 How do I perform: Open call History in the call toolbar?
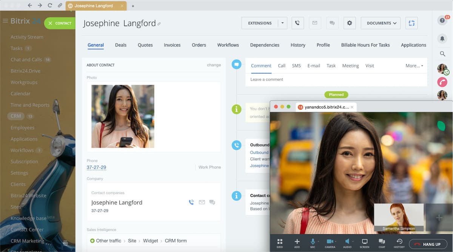click(399, 242)
